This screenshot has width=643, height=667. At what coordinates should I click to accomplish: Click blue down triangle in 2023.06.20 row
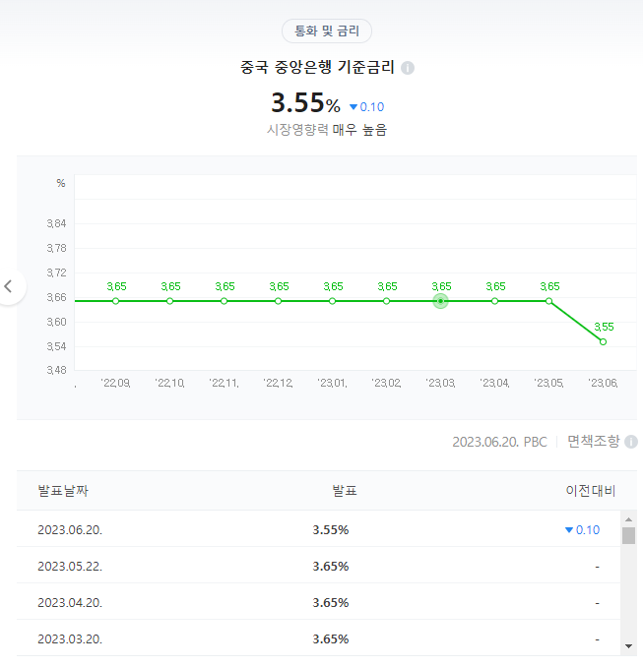(569, 530)
